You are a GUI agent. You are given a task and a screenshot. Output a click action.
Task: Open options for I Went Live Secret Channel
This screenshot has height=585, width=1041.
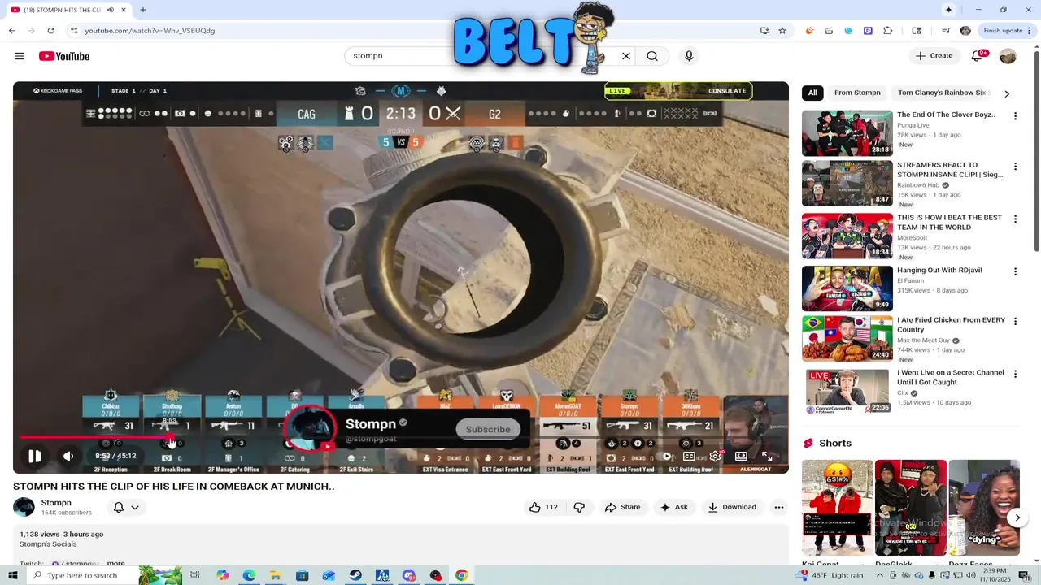pyautogui.click(x=1015, y=374)
